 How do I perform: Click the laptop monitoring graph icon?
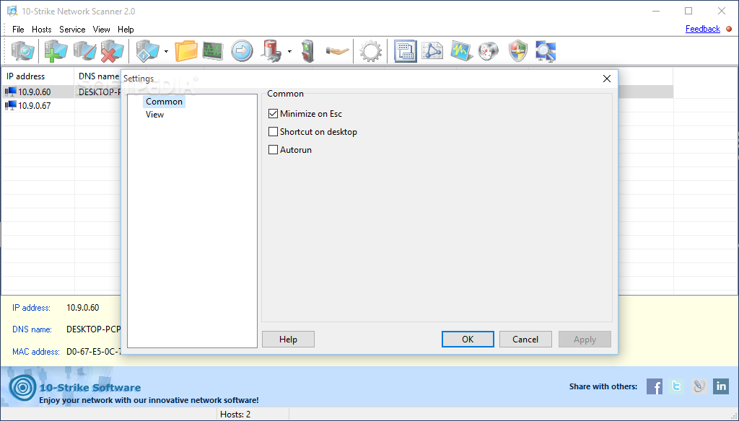click(x=461, y=51)
